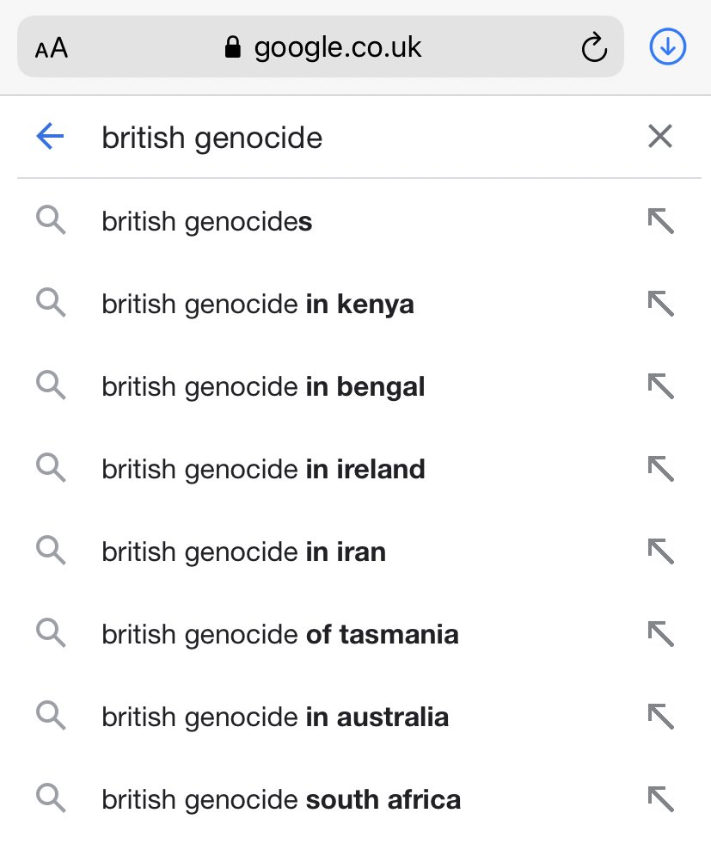Fill search box with 'british genocides' arrow

click(660, 221)
